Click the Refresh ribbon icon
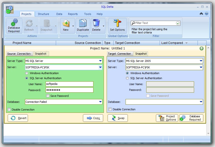Screen dimensions: 215x147 pyautogui.click(x=29, y=23)
